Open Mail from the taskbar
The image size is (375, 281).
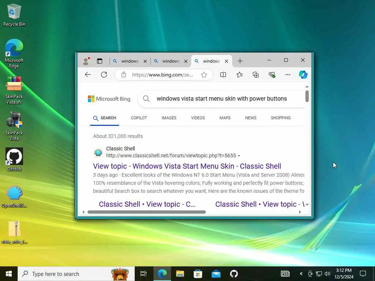(x=216, y=274)
